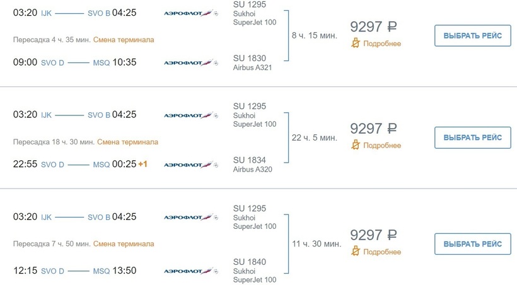Click Смена терминала in the 18 ч. 30 мин. layover
The width and height of the screenshot is (517, 285).
pos(128,142)
